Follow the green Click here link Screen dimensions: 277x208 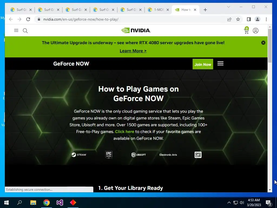point(124,132)
